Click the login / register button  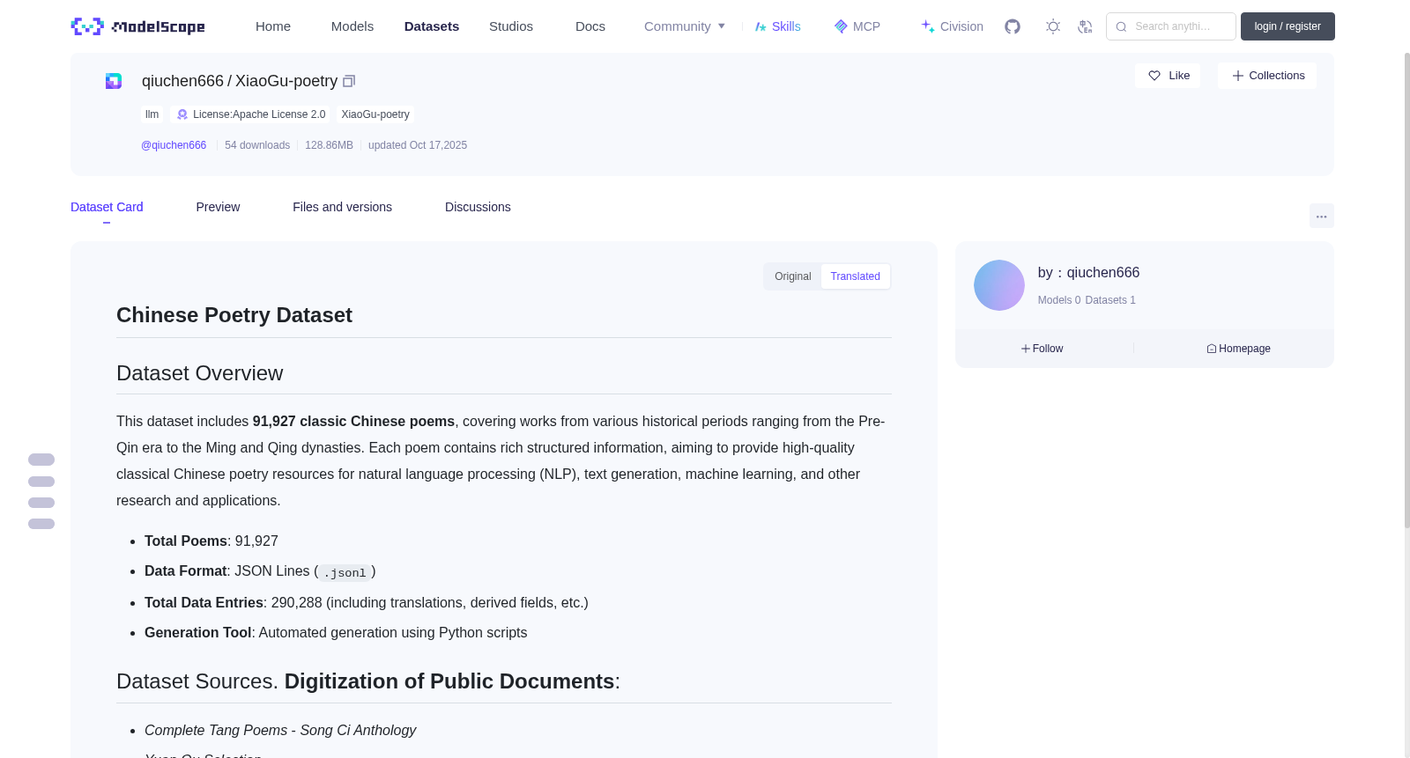pos(1288,26)
